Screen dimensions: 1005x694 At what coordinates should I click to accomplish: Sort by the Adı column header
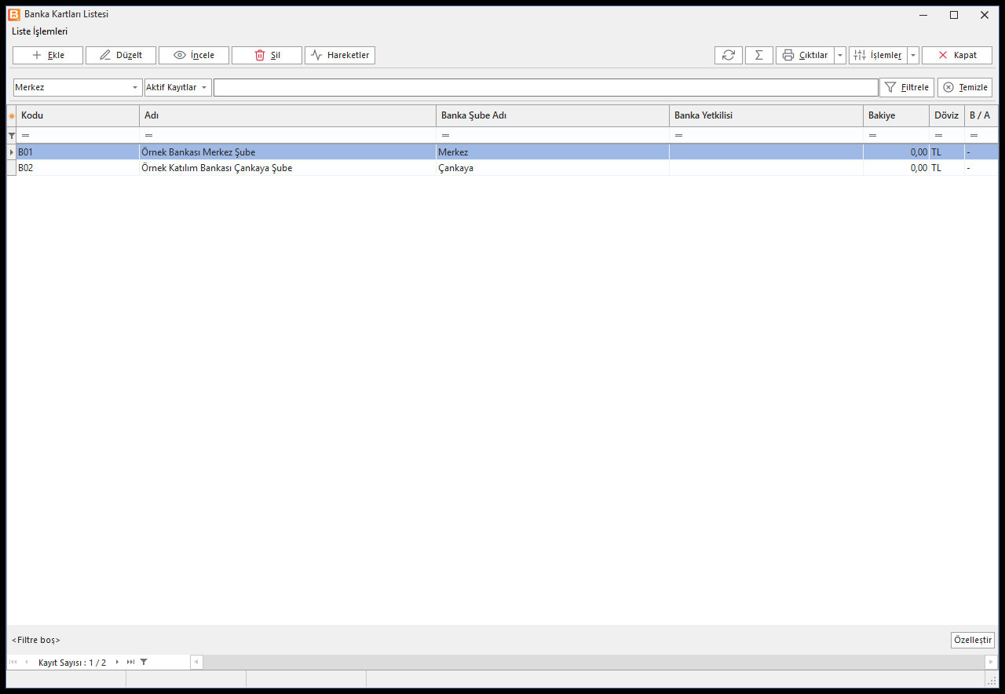[287, 115]
